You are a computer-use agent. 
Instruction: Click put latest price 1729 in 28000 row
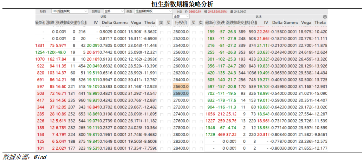pyautogui.click(x=210, y=134)
